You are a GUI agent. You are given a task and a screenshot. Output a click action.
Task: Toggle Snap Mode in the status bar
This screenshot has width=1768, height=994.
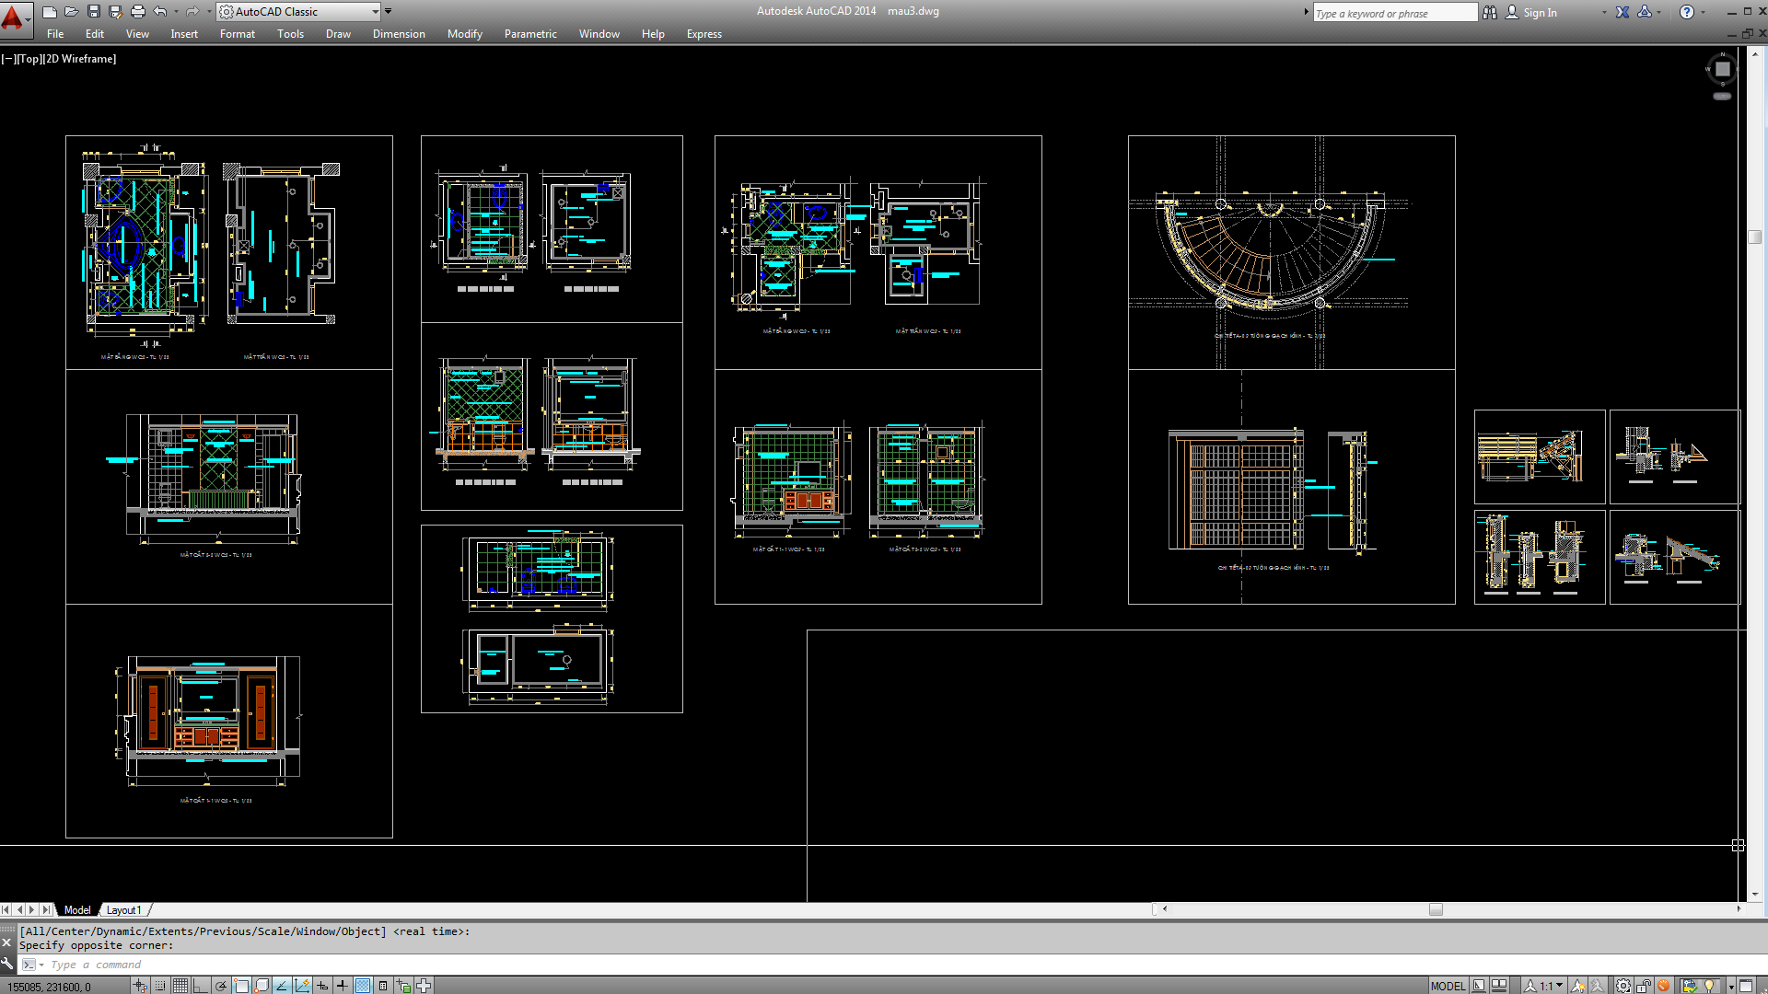[160, 985]
